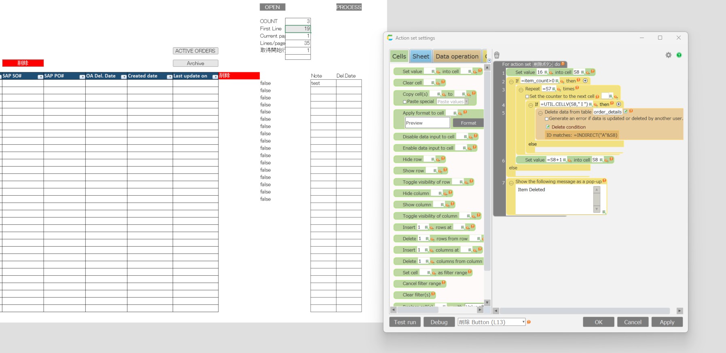Image resolution: width=726 pixels, height=353 pixels.
Task: Open the 削除 Button (L13) dropdown
Action: click(523, 322)
